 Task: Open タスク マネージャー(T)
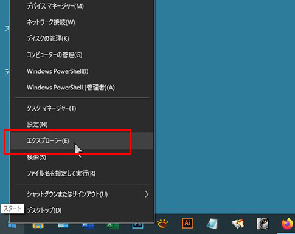coord(82,108)
